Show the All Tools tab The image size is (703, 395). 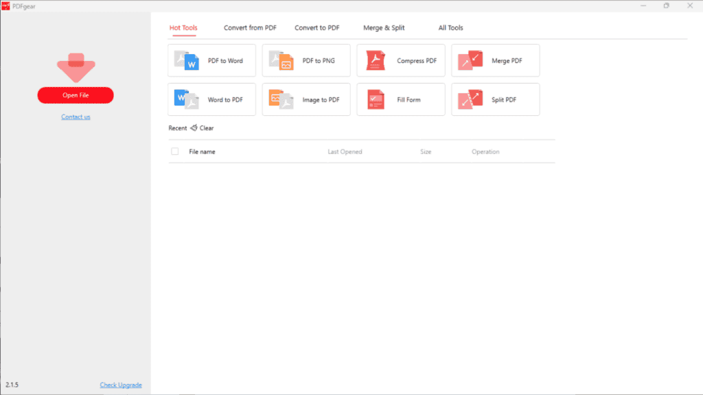450,28
